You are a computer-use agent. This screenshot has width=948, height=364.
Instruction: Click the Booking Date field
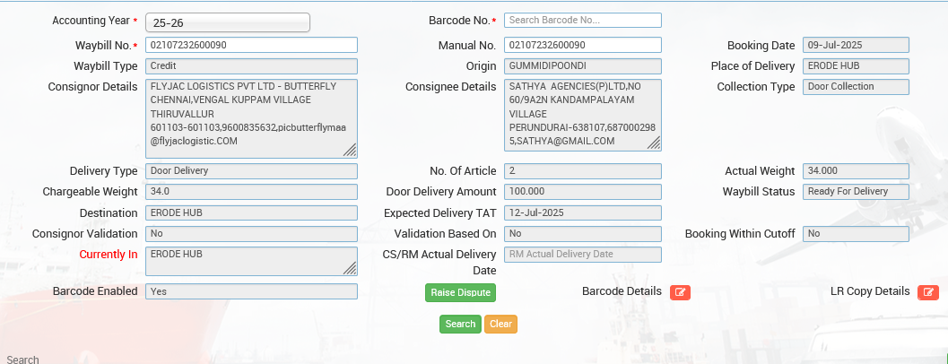(x=856, y=45)
